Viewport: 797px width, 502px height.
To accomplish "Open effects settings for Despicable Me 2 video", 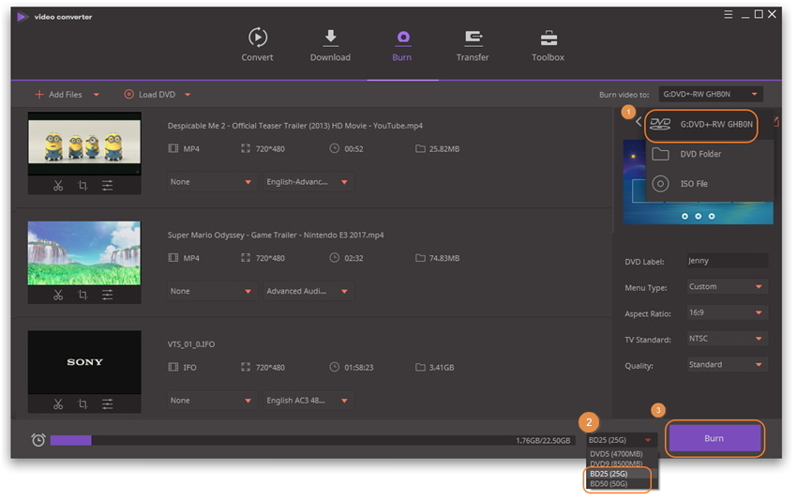I will 107,186.
